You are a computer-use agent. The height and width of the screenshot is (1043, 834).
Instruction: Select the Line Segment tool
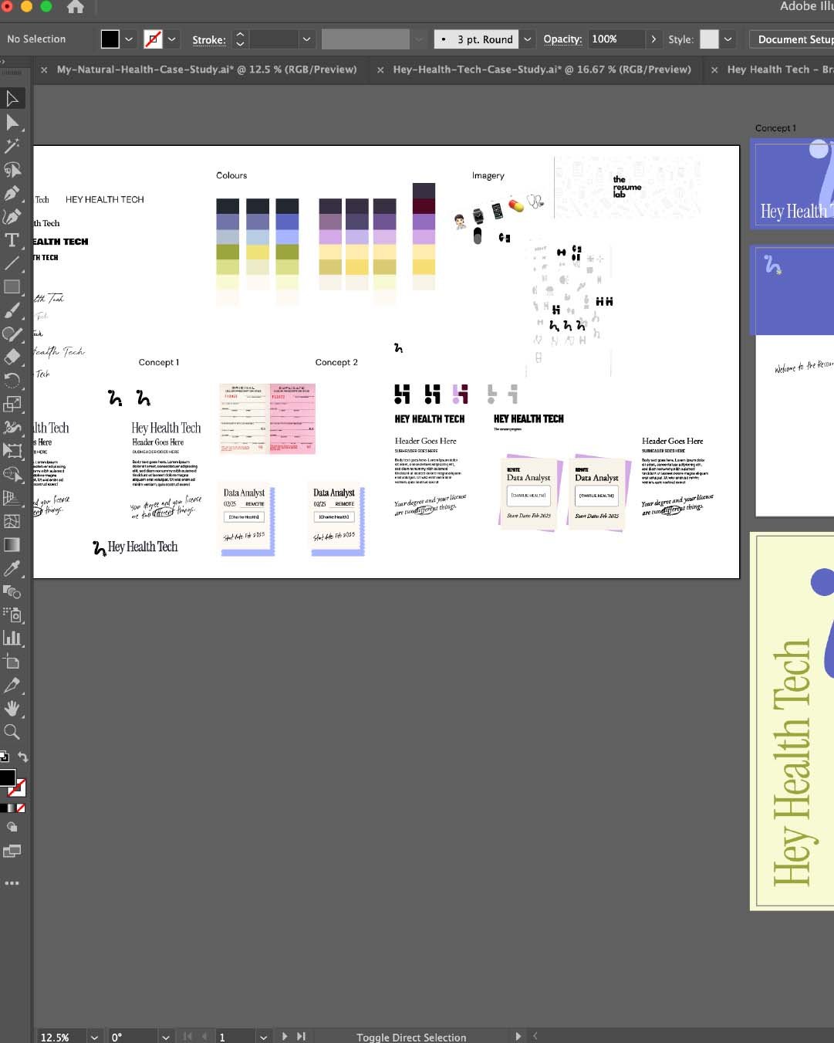click(12, 263)
